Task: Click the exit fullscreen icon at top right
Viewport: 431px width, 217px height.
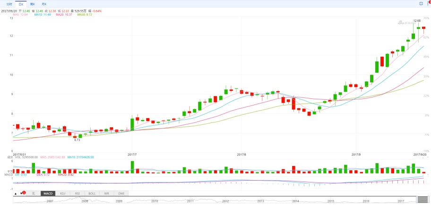Action: point(421,3)
